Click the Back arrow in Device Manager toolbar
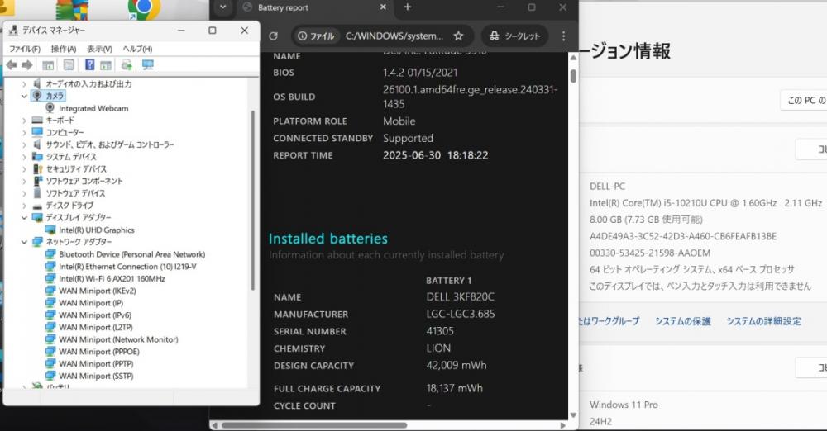 (12, 64)
